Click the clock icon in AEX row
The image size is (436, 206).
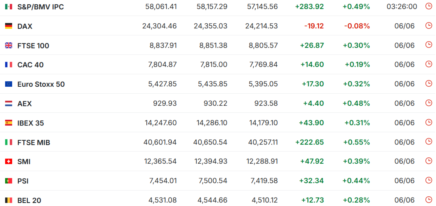coord(429,103)
